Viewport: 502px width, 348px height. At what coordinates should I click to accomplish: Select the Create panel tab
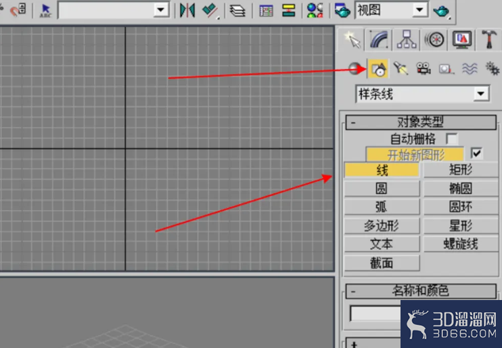coord(351,40)
